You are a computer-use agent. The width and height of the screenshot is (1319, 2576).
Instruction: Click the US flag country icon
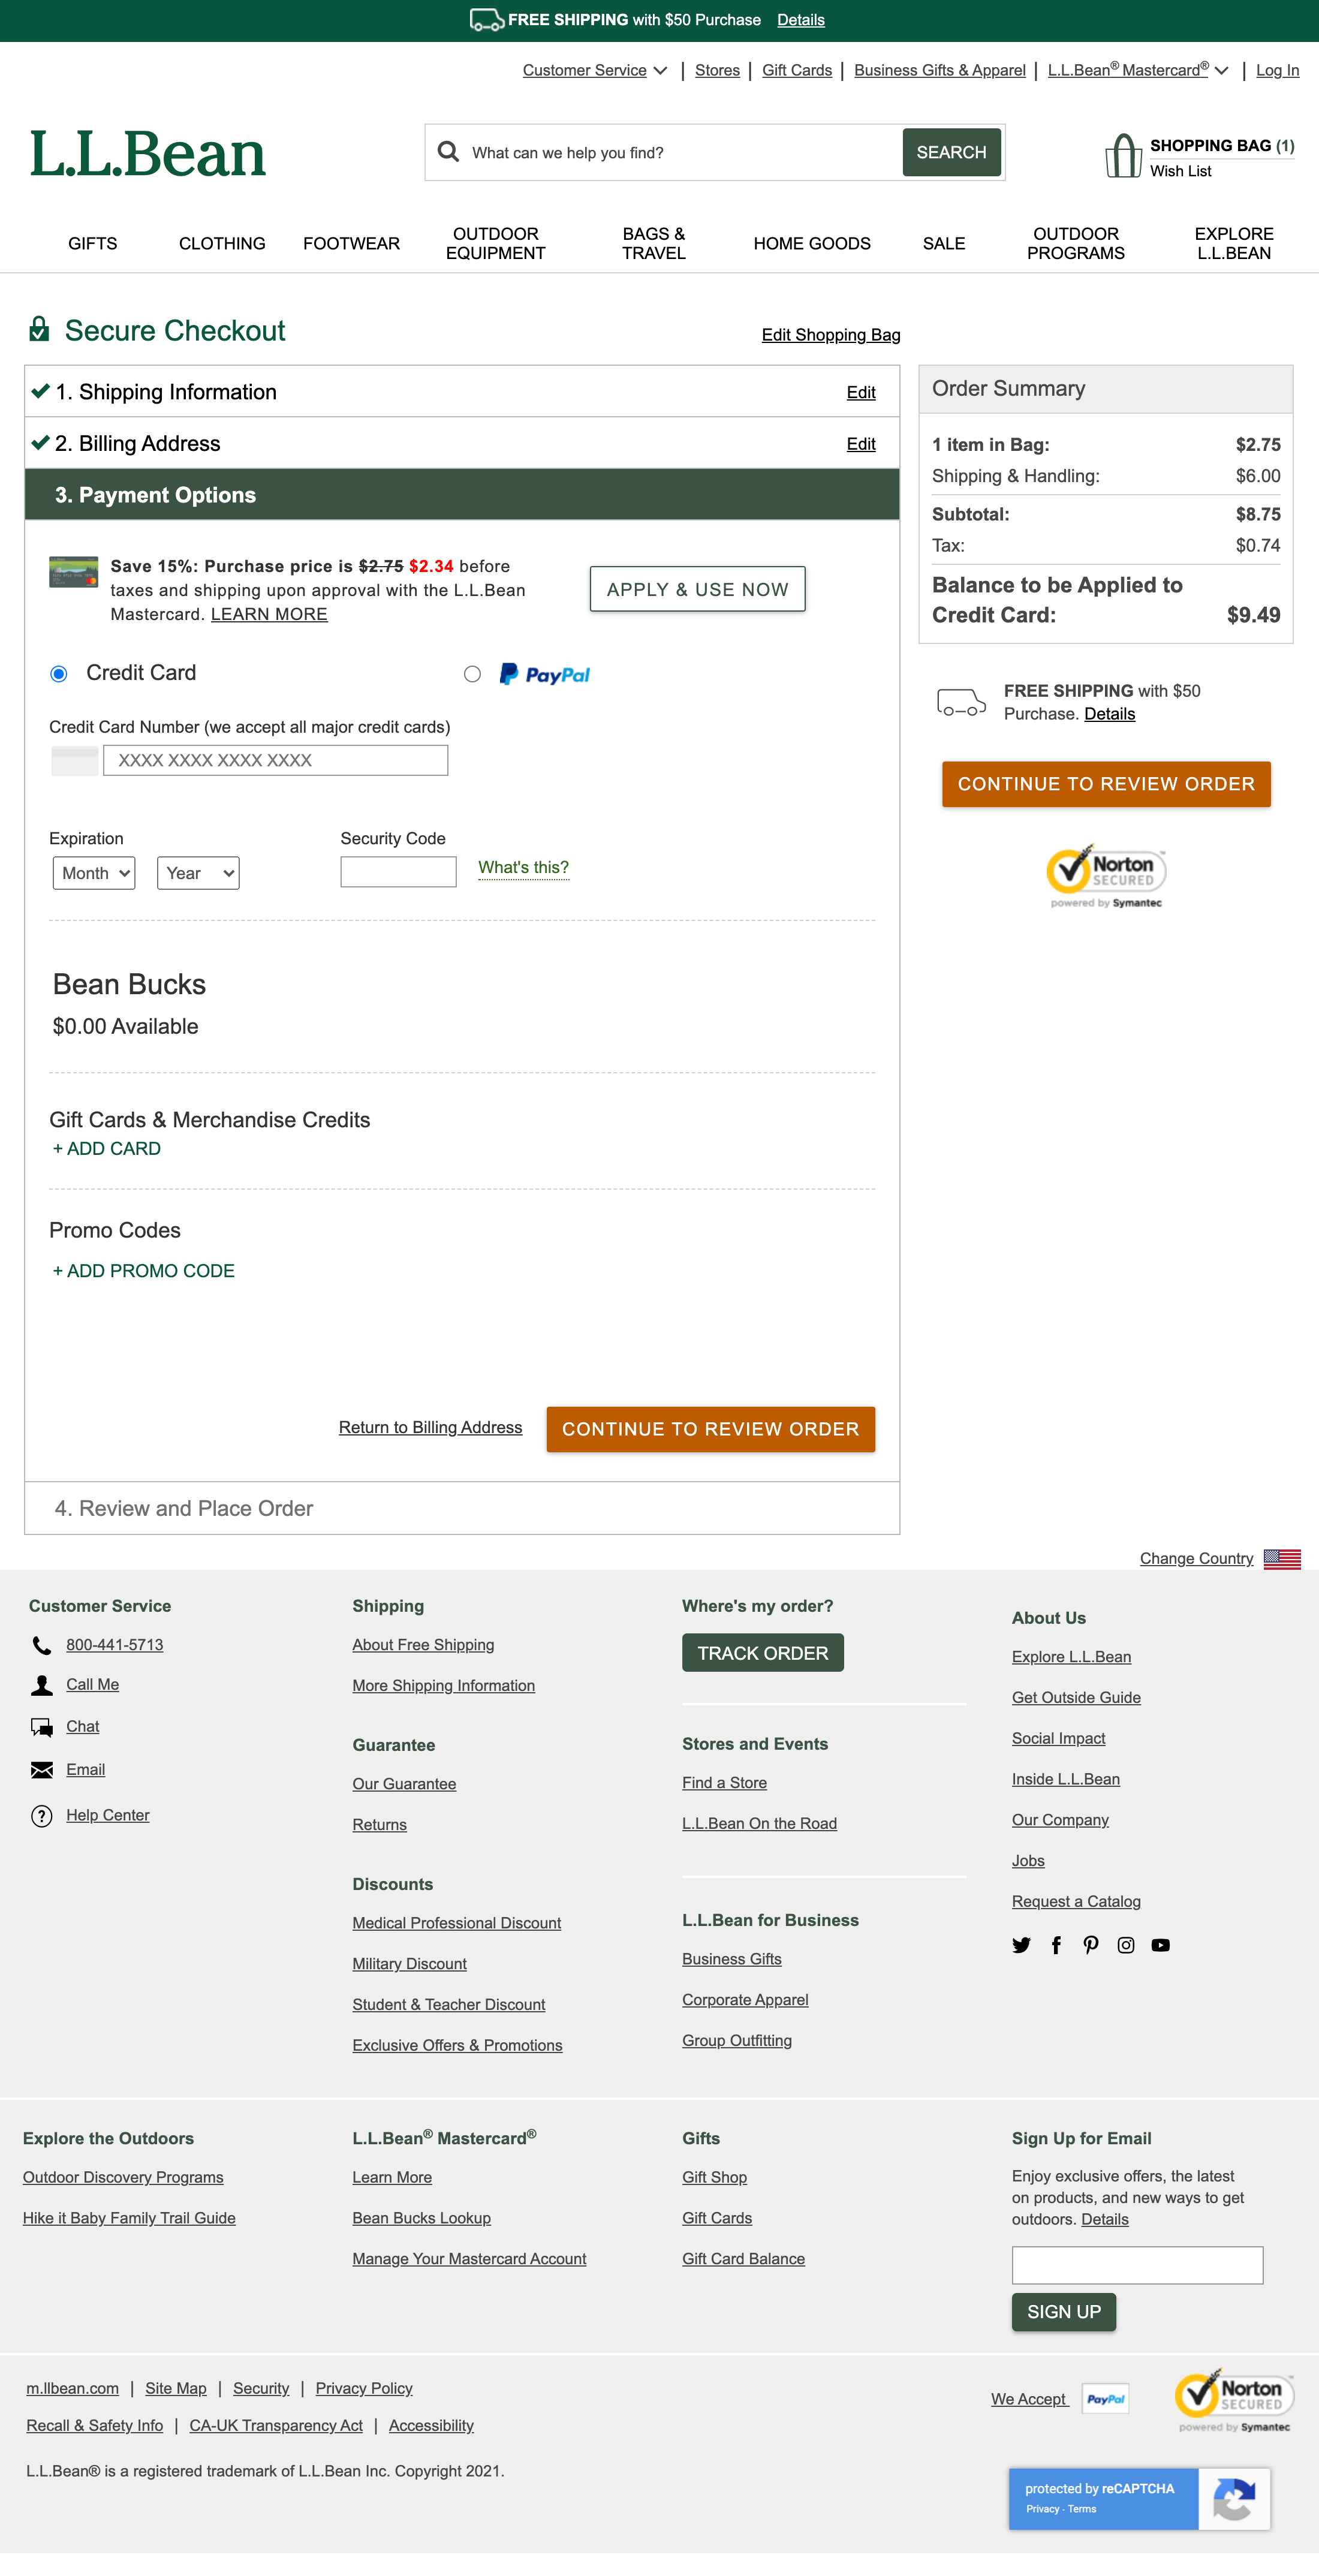[x=1282, y=1558]
